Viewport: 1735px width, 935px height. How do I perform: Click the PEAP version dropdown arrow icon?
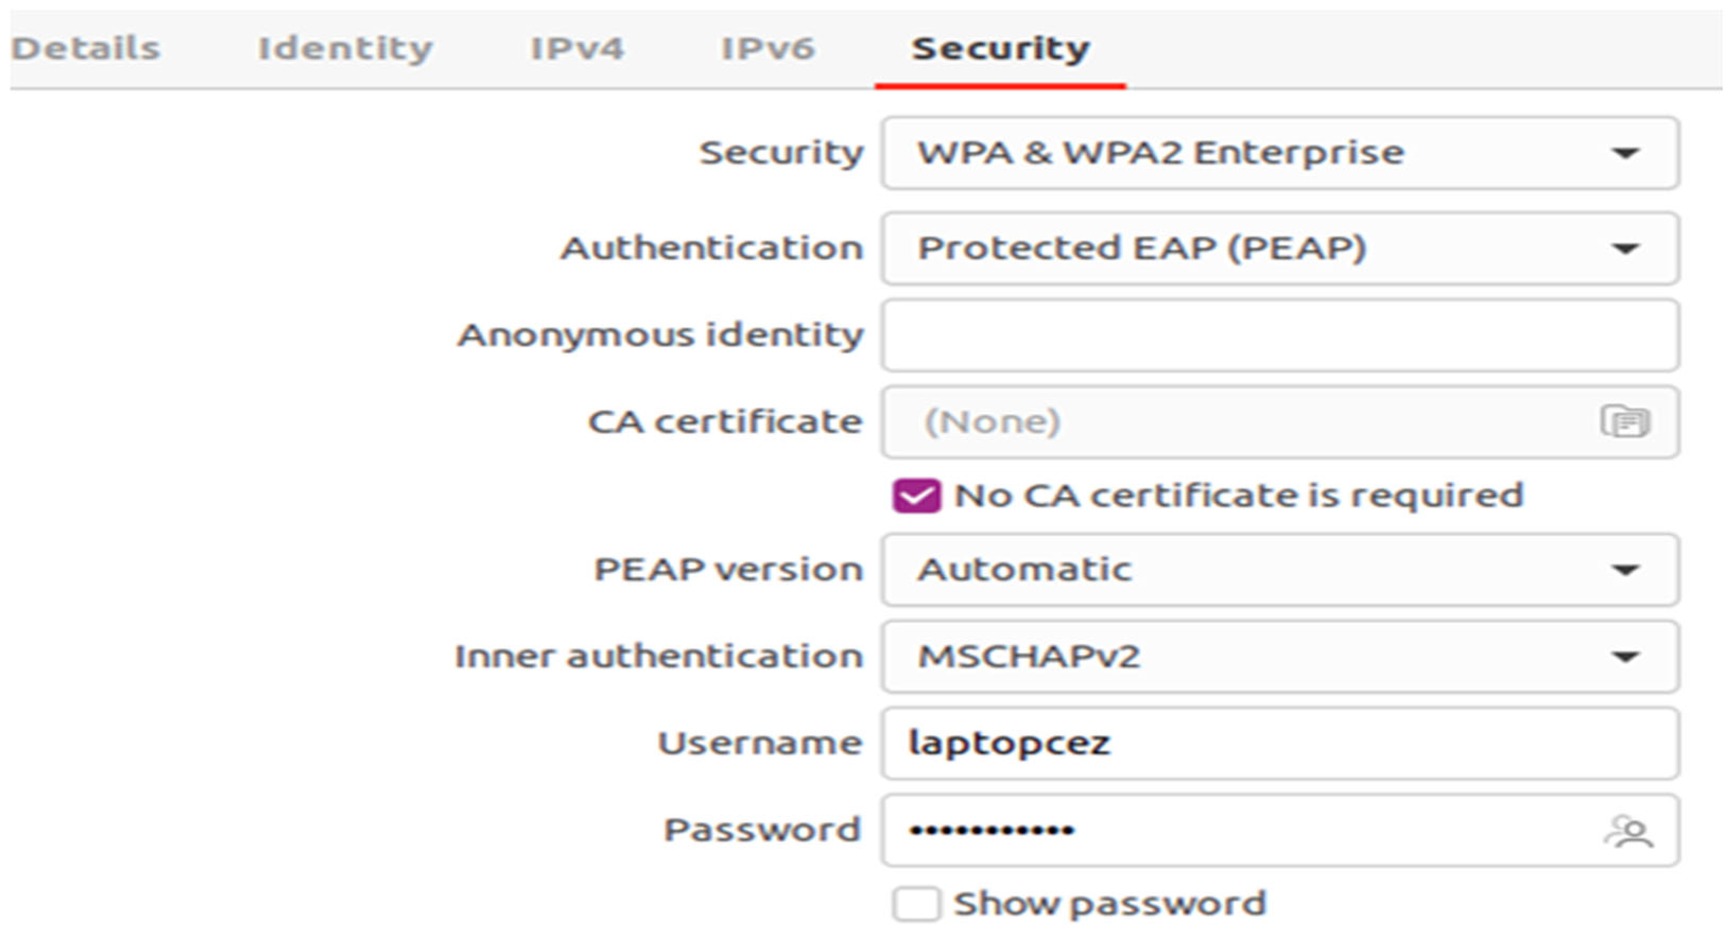pyautogui.click(x=1625, y=570)
